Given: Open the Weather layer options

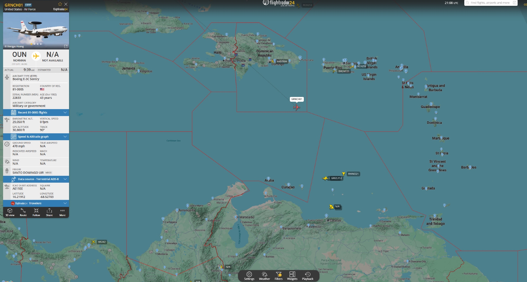Looking at the screenshot, I should (264, 276).
